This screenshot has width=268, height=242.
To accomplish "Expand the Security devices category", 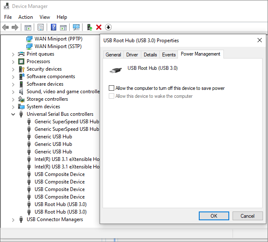I will (x=13, y=69).
